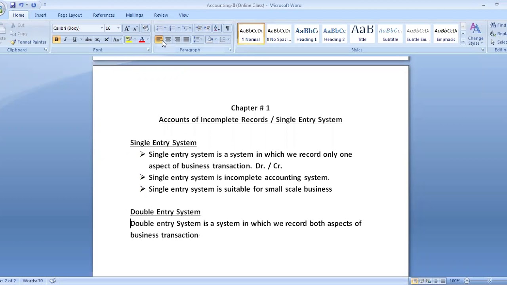Image resolution: width=507 pixels, height=285 pixels.
Task: Switch to Outline view
Action: [x=436, y=281]
